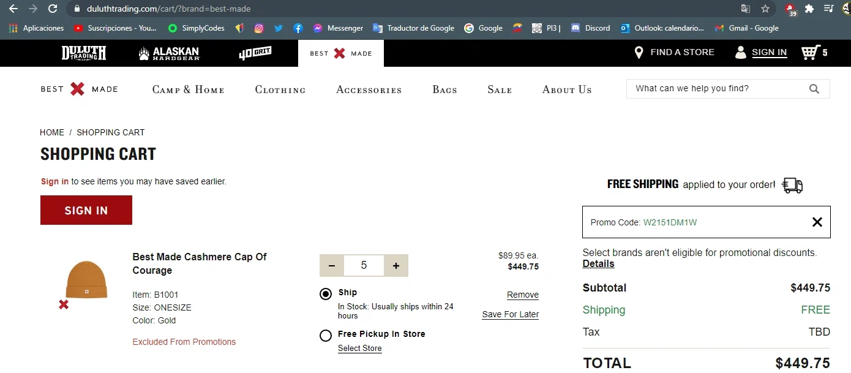851x373 pixels.
Task: Open the Google bookmark
Action: click(483, 28)
